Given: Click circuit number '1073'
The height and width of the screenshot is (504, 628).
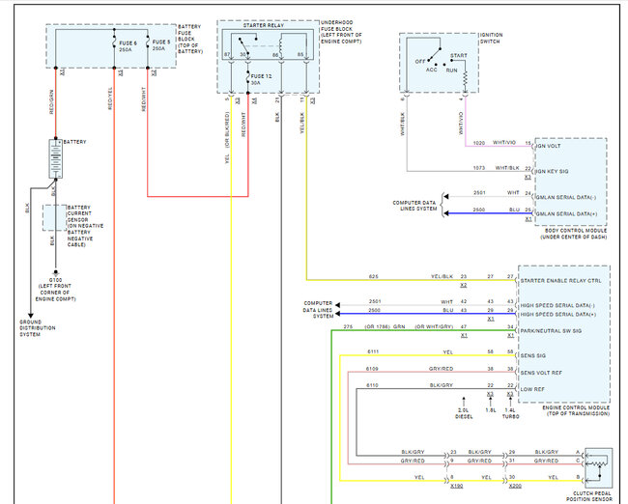Looking at the screenshot, I should tap(479, 168).
